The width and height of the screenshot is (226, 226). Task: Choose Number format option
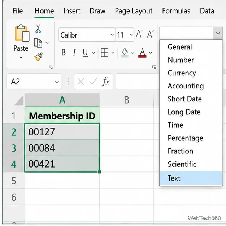pos(191,60)
